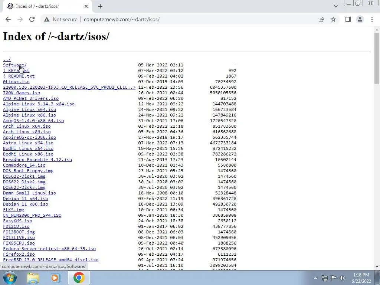Viewport: 380px width, 285px height.
Task: Open a new tab with plus
Action: (x=100, y=6)
